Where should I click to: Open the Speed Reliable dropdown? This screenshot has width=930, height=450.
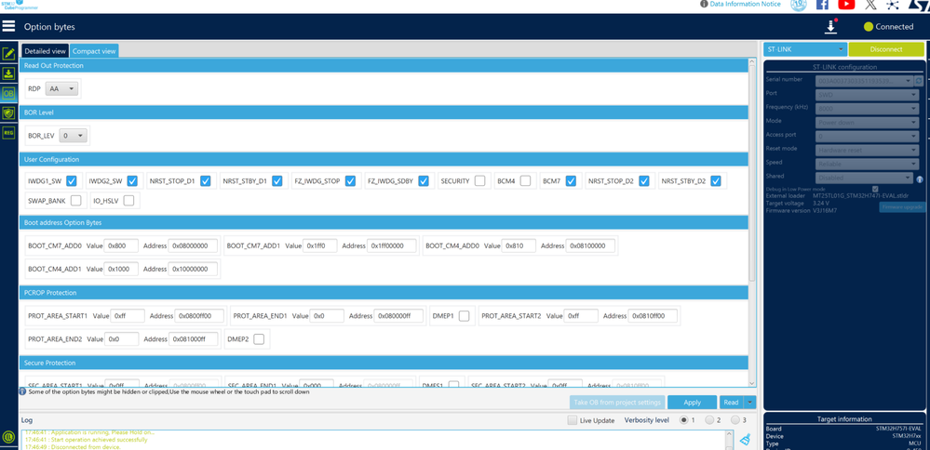868,164
